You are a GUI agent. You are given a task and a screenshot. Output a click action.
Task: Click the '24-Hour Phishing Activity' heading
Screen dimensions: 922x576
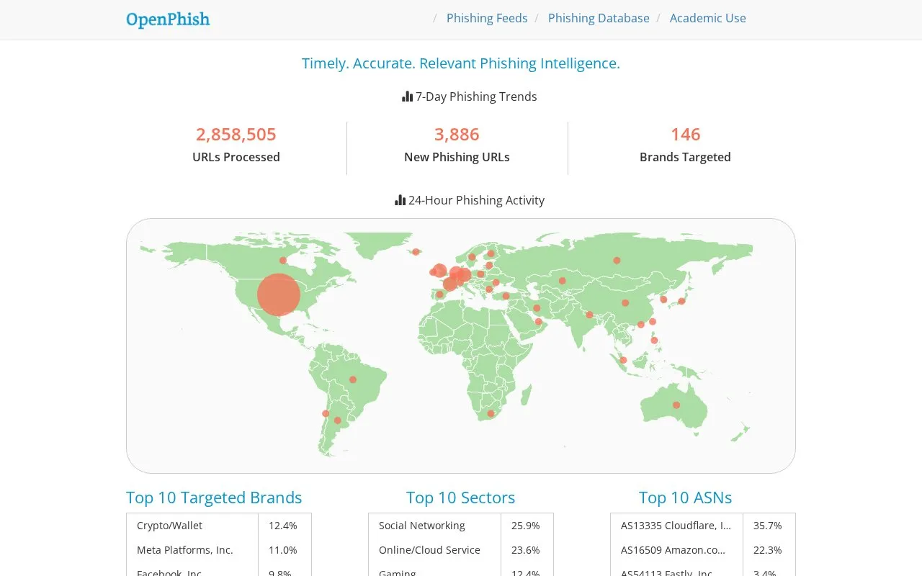point(476,200)
